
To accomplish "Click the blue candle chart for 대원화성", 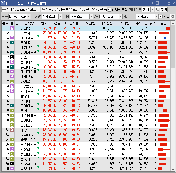I will 164,38.
